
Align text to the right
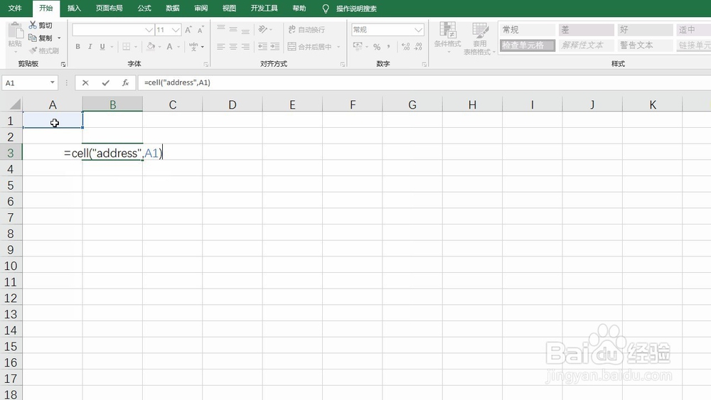(x=245, y=46)
